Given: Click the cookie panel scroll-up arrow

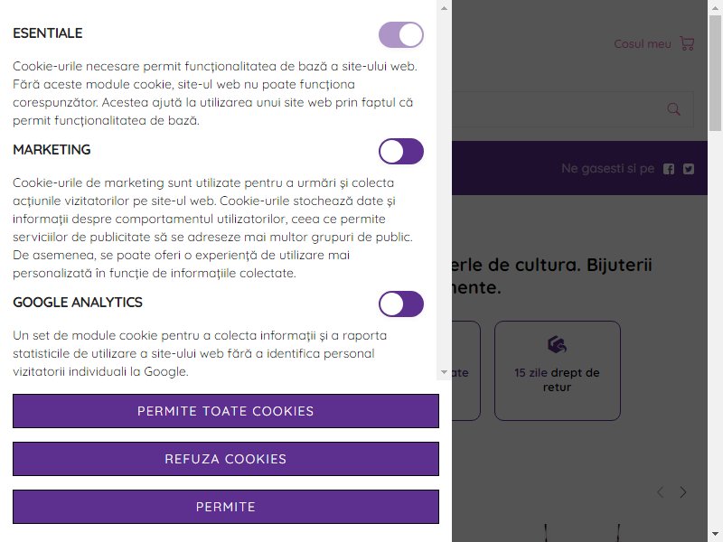Looking at the screenshot, I should tap(444, 8).
